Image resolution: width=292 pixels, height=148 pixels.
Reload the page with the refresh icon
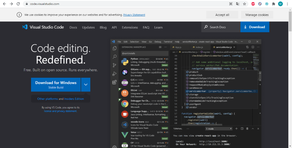(x=18, y=4)
